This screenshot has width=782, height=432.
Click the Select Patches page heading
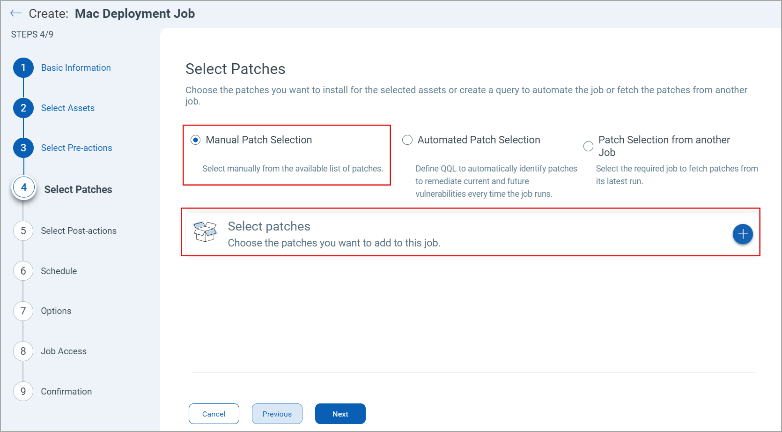(235, 69)
